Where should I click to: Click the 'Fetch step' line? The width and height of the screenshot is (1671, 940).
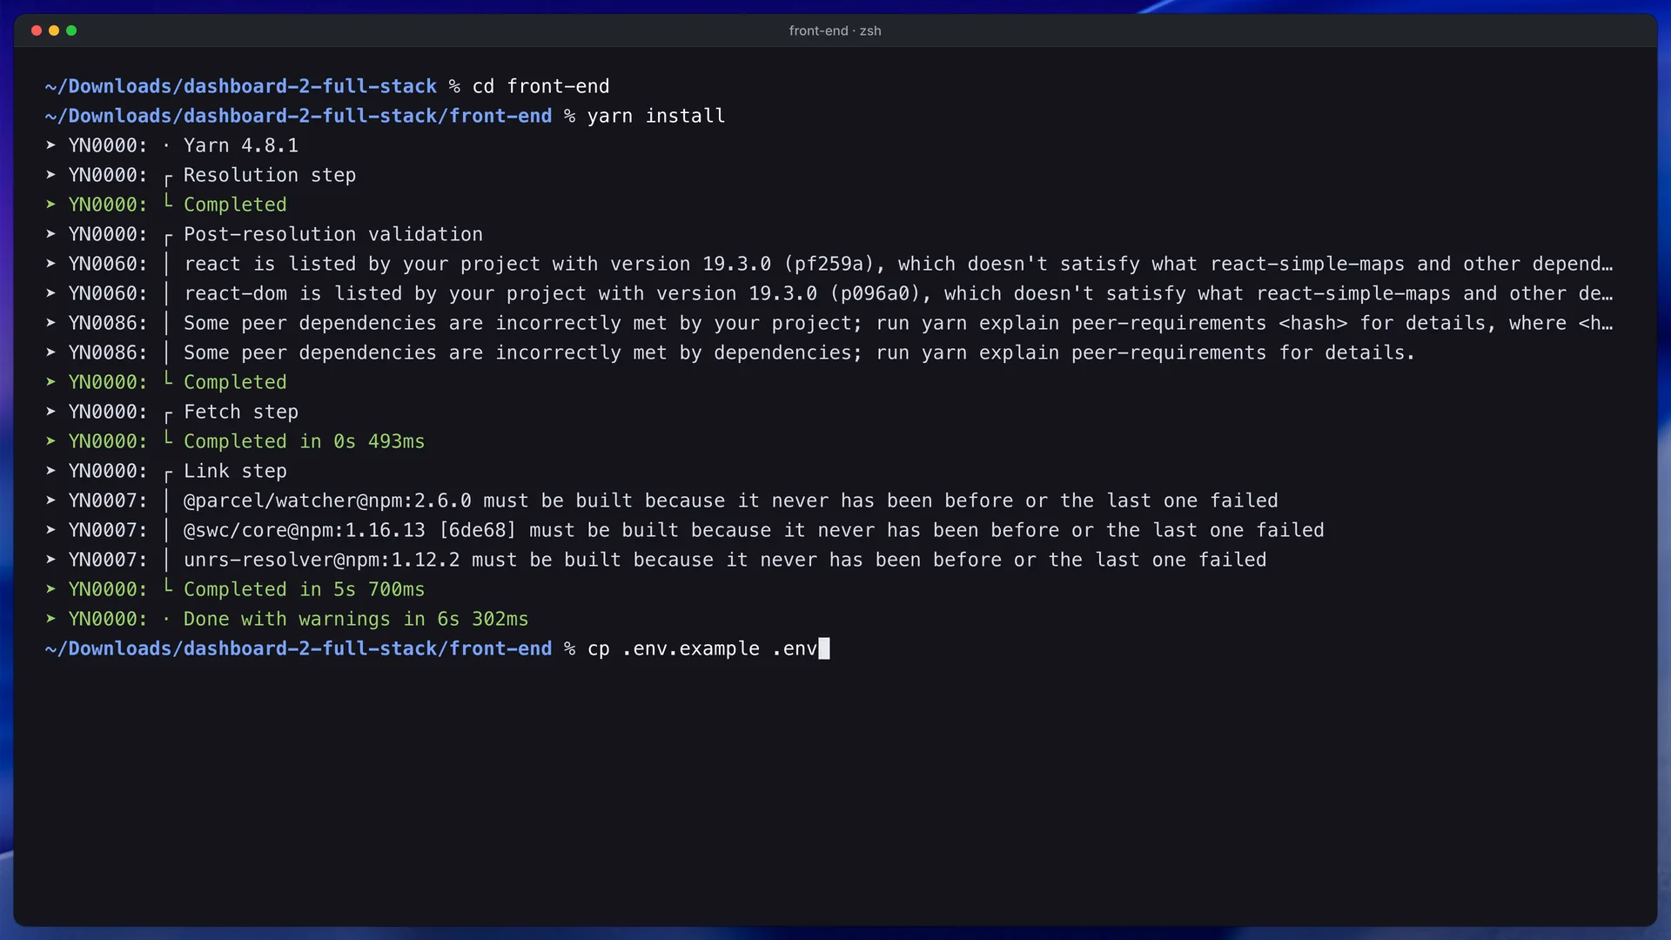[241, 412]
